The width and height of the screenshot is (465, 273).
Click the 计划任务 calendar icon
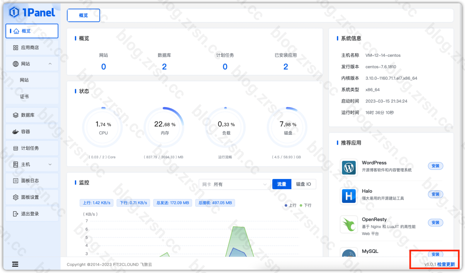point(16,148)
